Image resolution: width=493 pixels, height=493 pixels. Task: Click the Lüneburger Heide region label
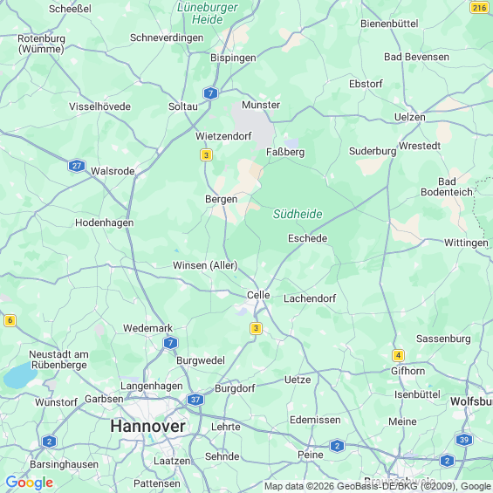(207, 13)
